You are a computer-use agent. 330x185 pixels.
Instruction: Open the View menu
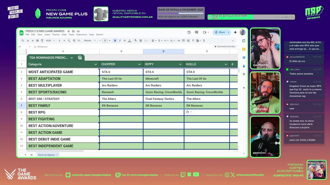click(x=40, y=35)
